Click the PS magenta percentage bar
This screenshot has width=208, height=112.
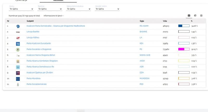click(184, 49)
